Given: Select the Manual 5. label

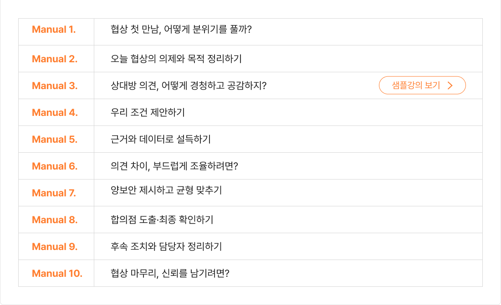Looking at the screenshot, I should click(55, 140).
